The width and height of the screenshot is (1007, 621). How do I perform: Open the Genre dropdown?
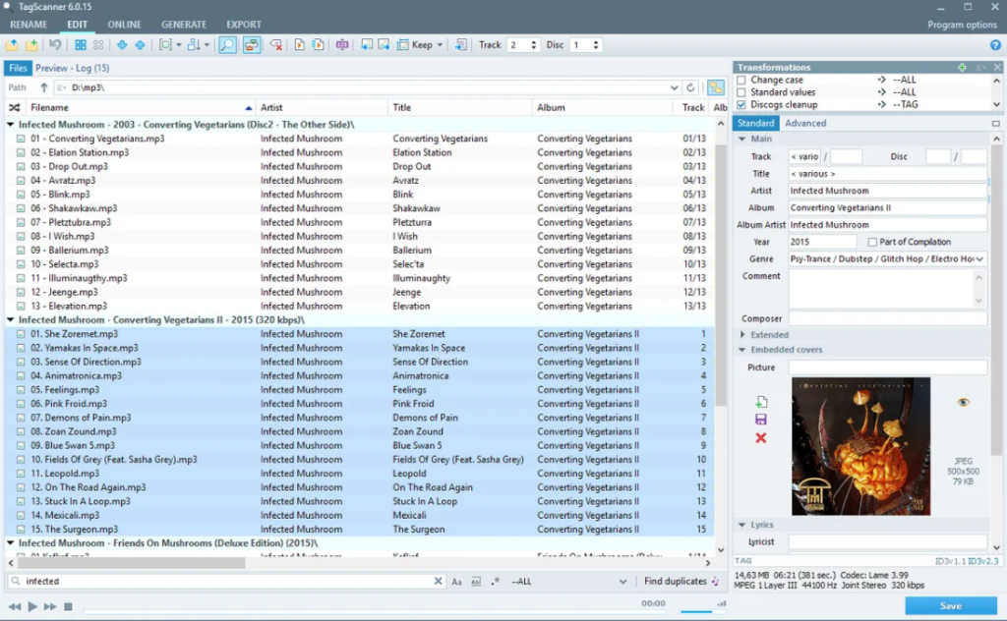tap(980, 259)
